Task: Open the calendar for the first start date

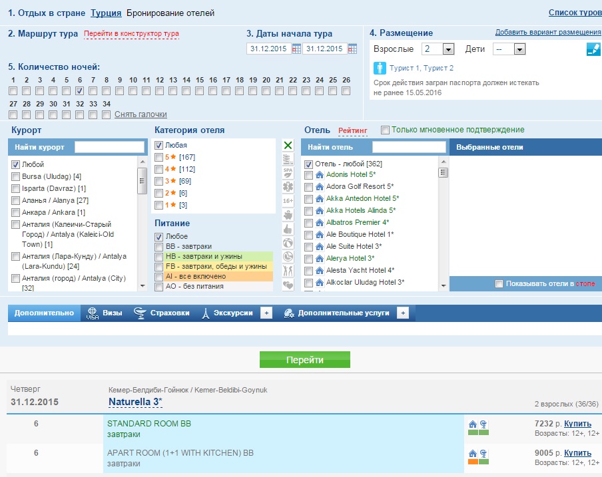Action: [296, 49]
